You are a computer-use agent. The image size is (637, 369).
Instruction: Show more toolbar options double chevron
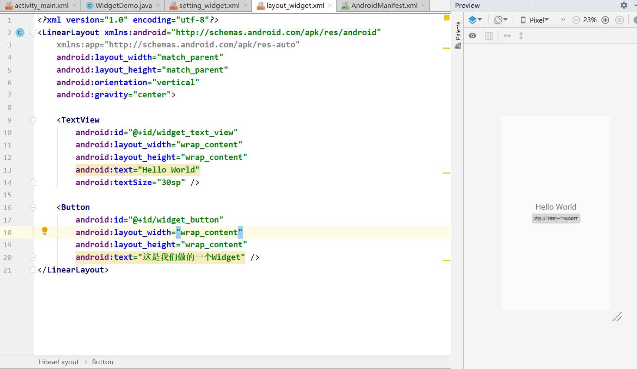563,20
